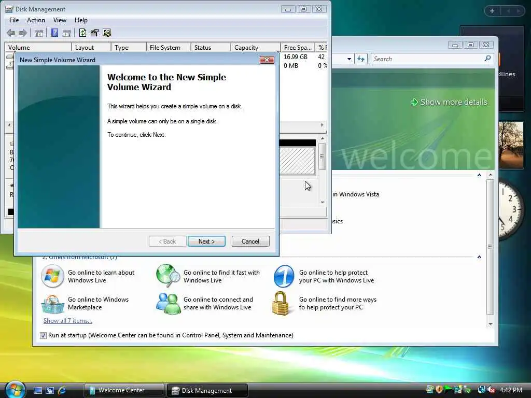Click the 16.99 GB free space cell
The height and width of the screenshot is (398, 531).
pyautogui.click(x=296, y=57)
